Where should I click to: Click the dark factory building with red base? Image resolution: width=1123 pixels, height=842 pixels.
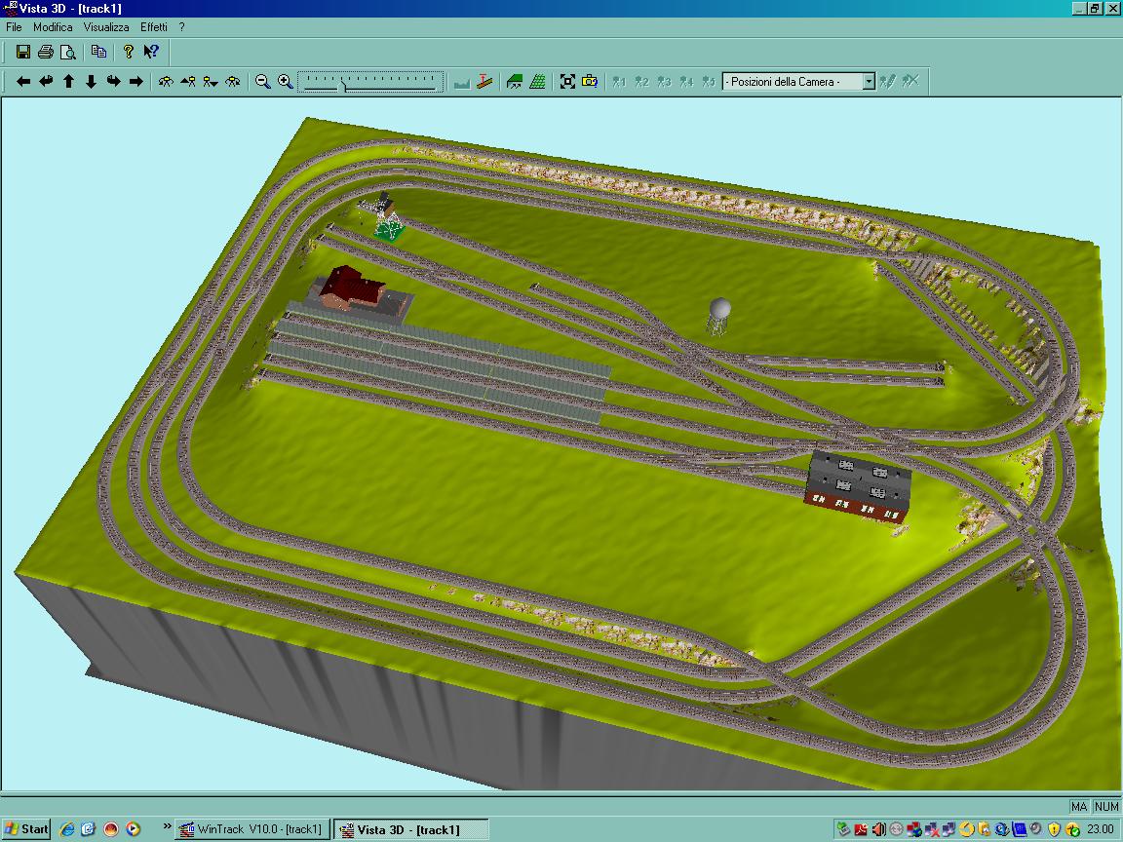[x=858, y=486]
